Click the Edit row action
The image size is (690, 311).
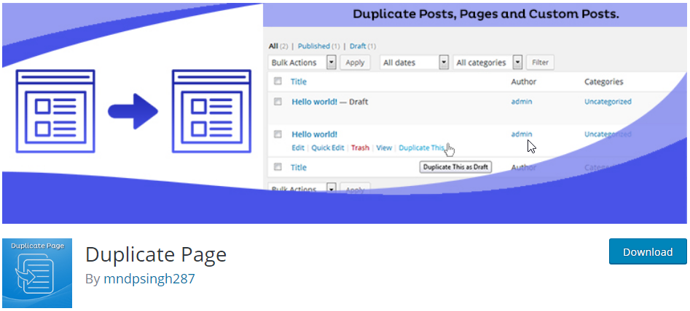click(298, 148)
